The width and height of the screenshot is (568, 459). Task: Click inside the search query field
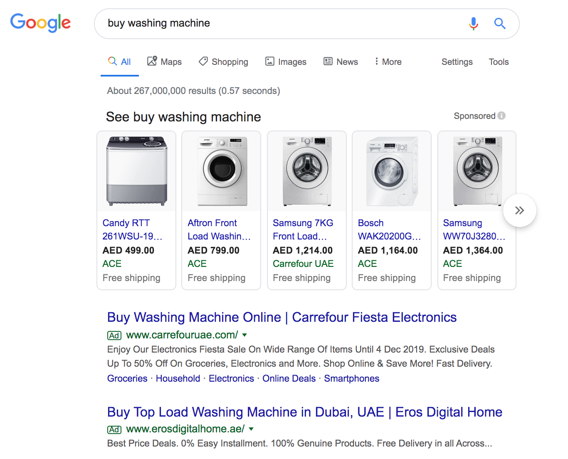pyautogui.click(x=283, y=23)
